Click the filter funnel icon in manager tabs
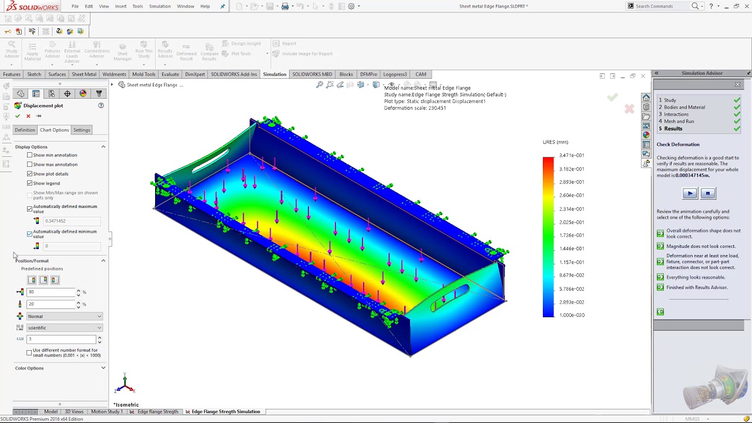The height and width of the screenshot is (423, 752). (x=99, y=93)
